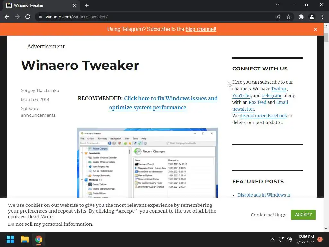329x247 pixels.
Task: Open Cookie settings
Action: pos(268,215)
